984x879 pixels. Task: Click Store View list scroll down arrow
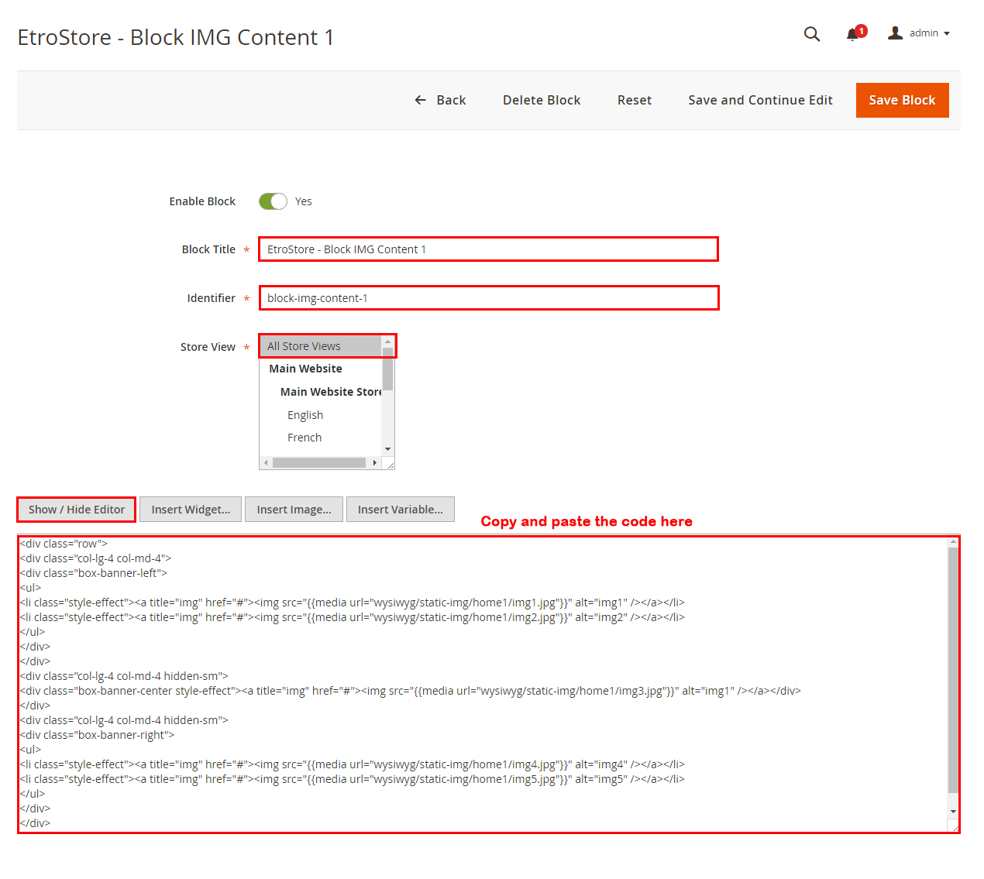pyautogui.click(x=388, y=449)
